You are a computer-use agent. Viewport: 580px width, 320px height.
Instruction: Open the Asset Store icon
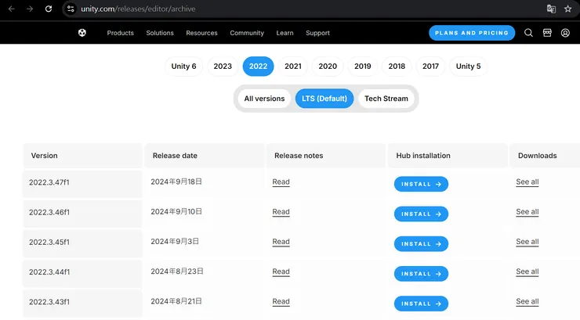(x=547, y=33)
